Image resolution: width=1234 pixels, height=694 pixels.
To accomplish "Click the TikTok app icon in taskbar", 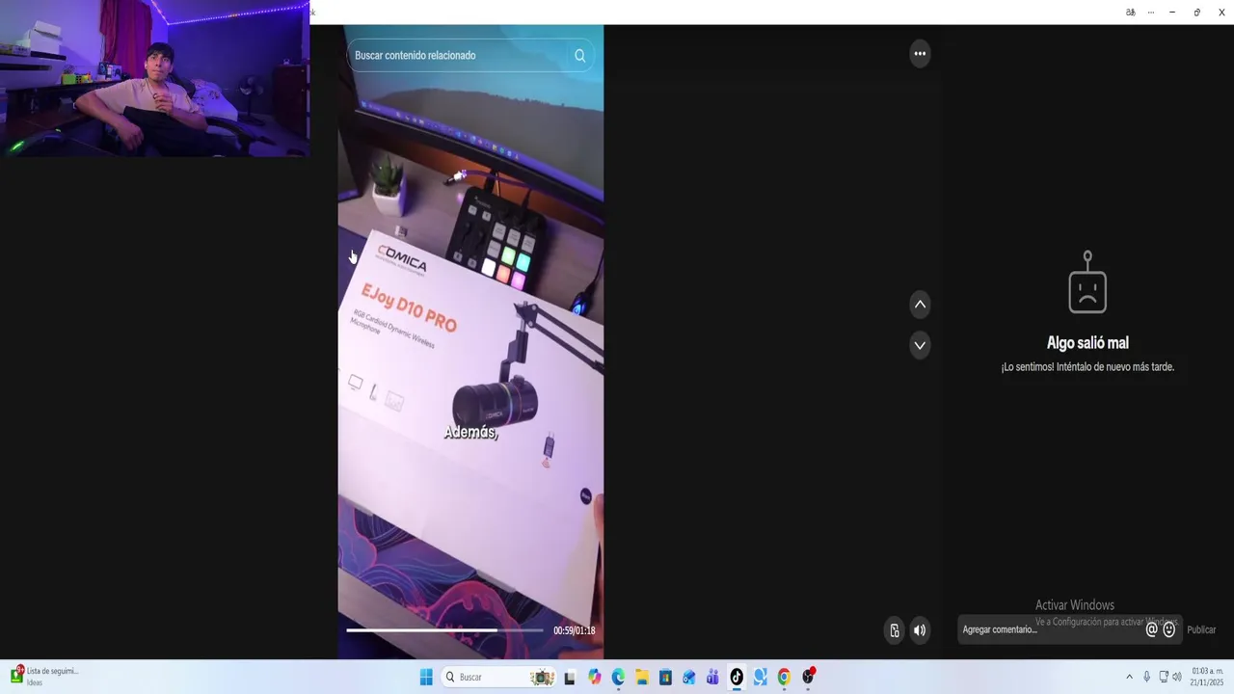I will 737,677.
